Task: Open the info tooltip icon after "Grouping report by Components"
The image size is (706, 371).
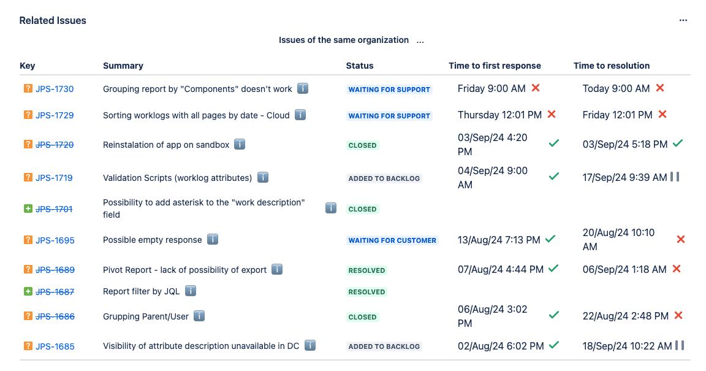Action: [x=302, y=88]
